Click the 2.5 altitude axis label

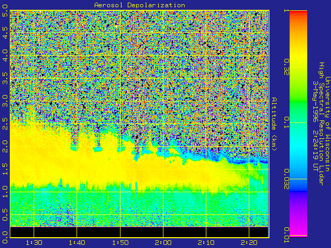pos(5,123)
